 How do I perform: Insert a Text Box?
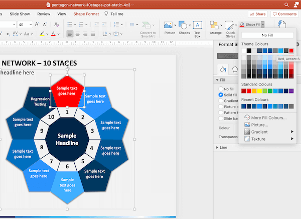click(197, 29)
